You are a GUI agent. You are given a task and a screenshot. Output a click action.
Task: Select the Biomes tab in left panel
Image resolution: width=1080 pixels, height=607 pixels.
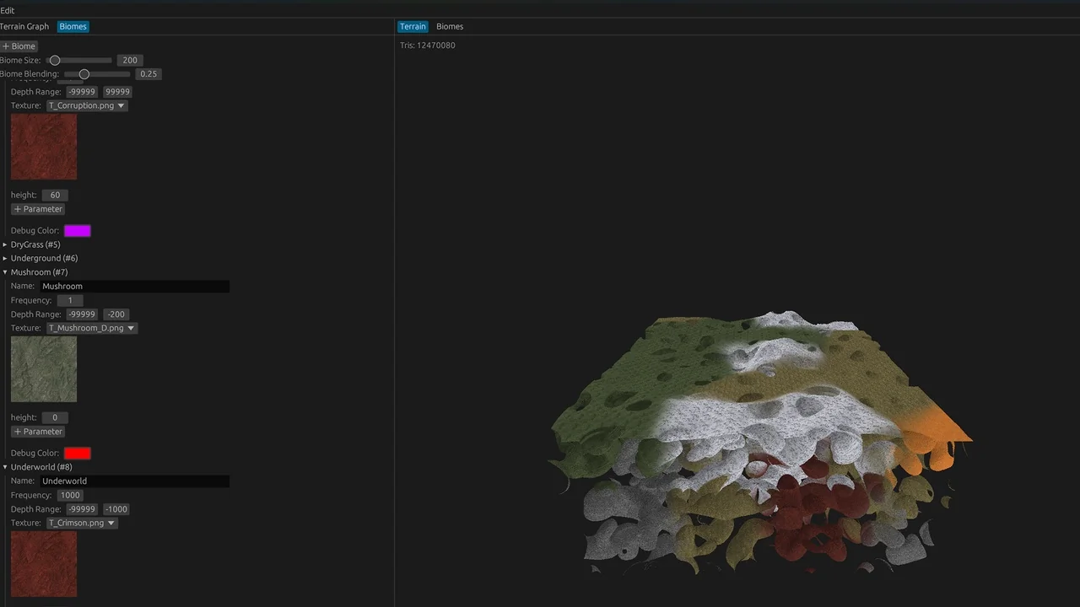[73, 27]
